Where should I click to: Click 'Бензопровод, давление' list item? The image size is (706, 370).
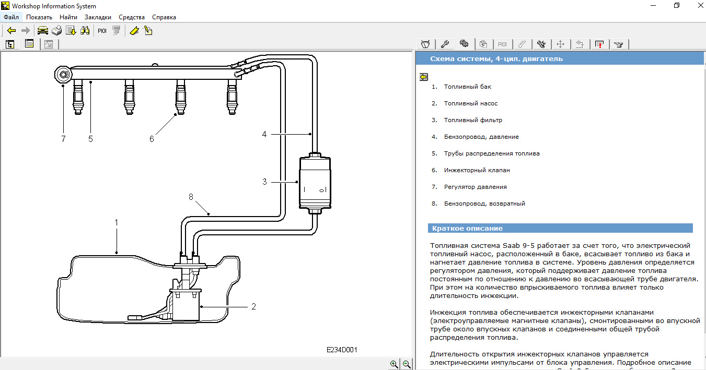pos(481,137)
